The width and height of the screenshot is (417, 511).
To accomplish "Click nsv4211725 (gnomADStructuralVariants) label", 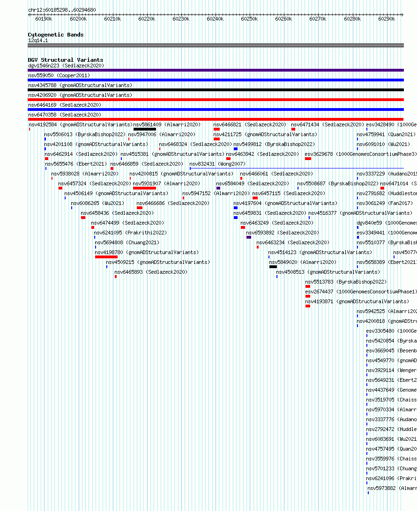I will point(265,134).
